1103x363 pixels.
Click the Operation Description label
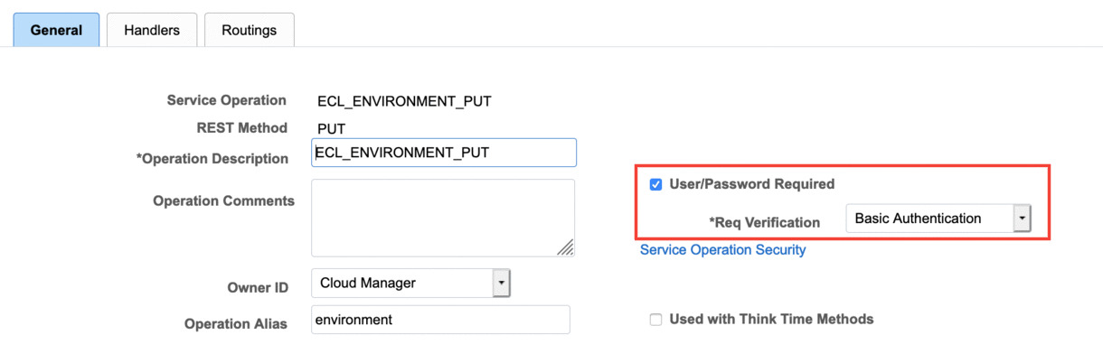point(212,158)
